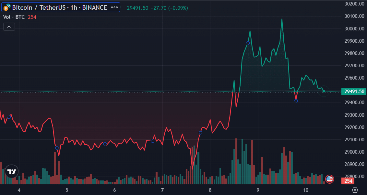Viewport: 367px width, 195px height.
Task: Click the date label 4 on time axis
Action: point(19,190)
